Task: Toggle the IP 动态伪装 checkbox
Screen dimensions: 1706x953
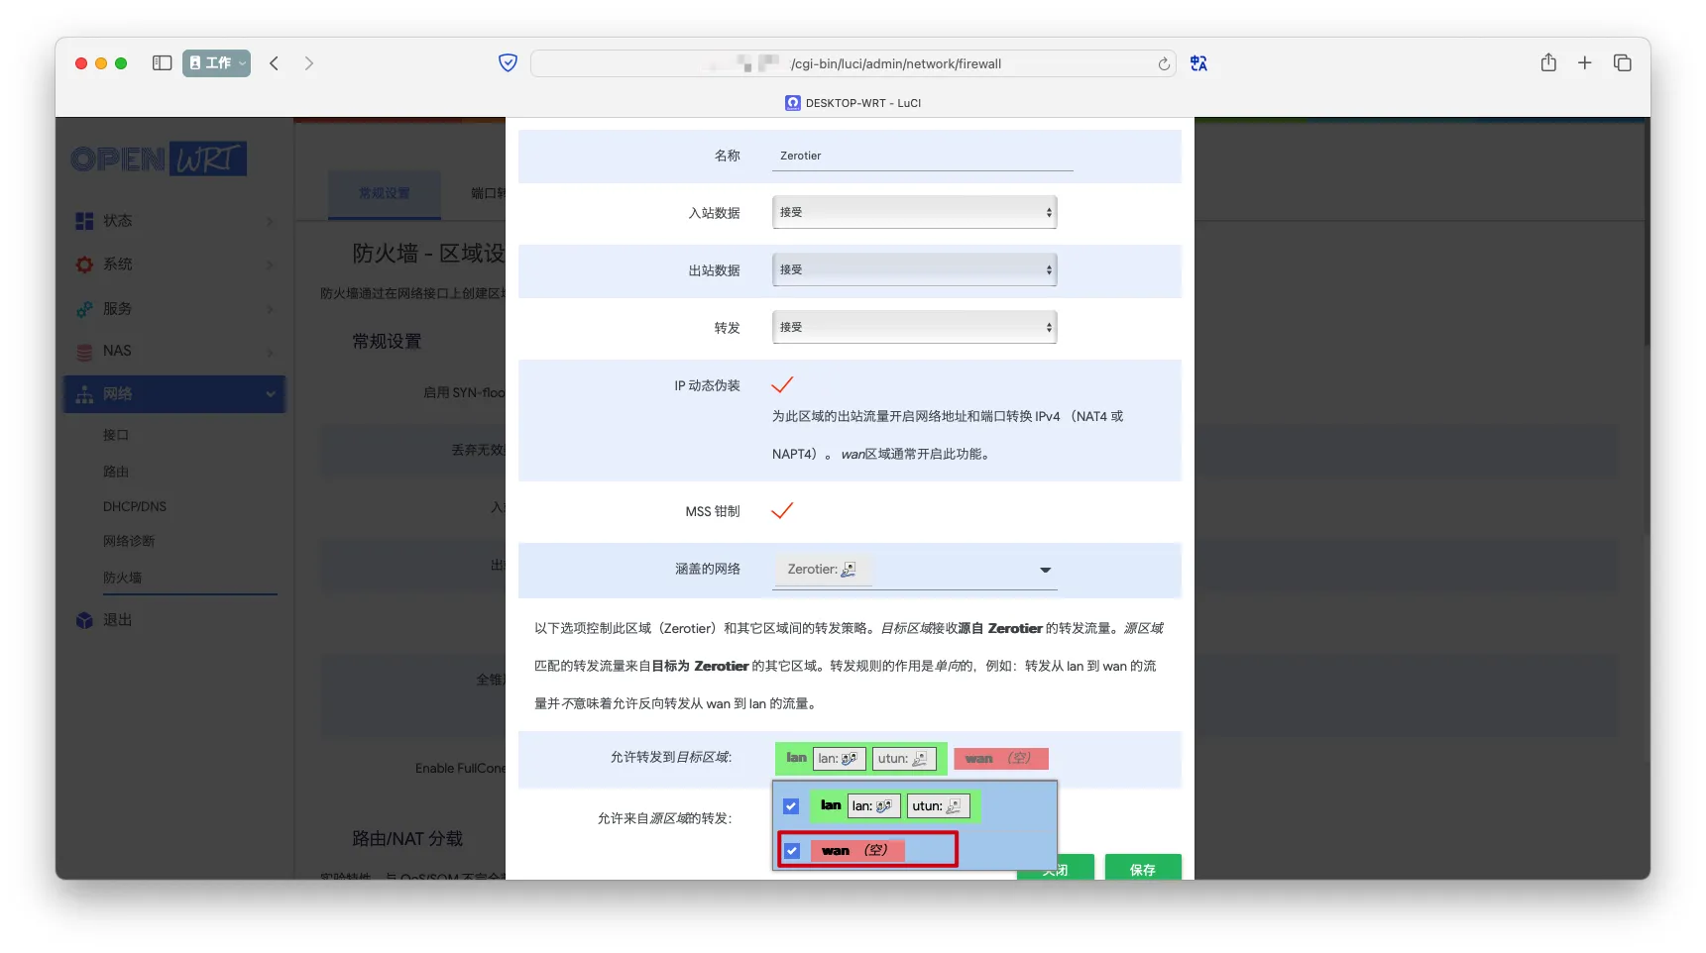Action: pos(782,385)
